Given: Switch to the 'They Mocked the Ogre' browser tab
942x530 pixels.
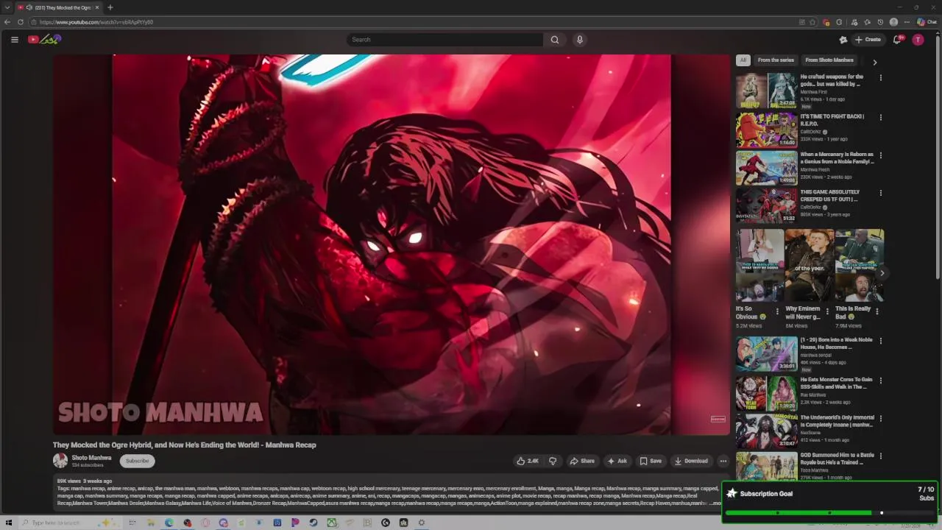Looking at the screenshot, I should (58, 7).
